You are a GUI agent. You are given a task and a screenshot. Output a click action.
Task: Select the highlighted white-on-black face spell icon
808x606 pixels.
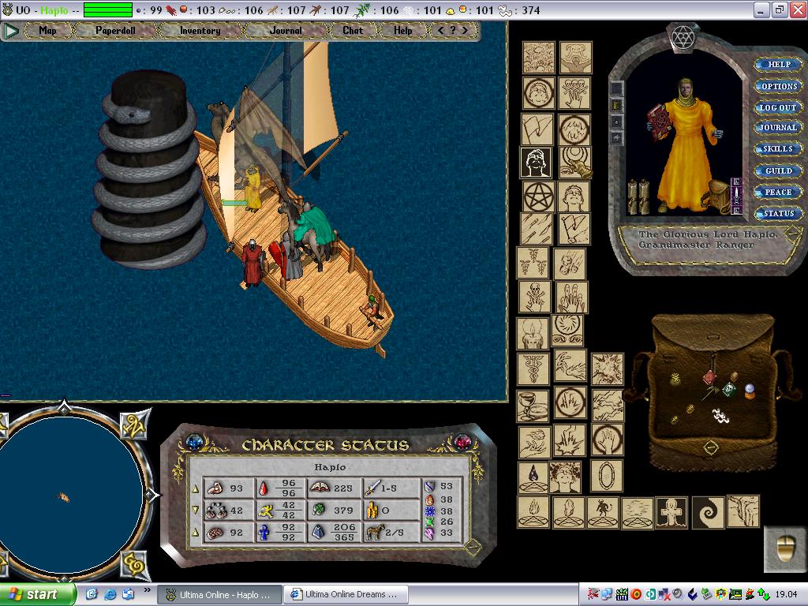coord(536,163)
